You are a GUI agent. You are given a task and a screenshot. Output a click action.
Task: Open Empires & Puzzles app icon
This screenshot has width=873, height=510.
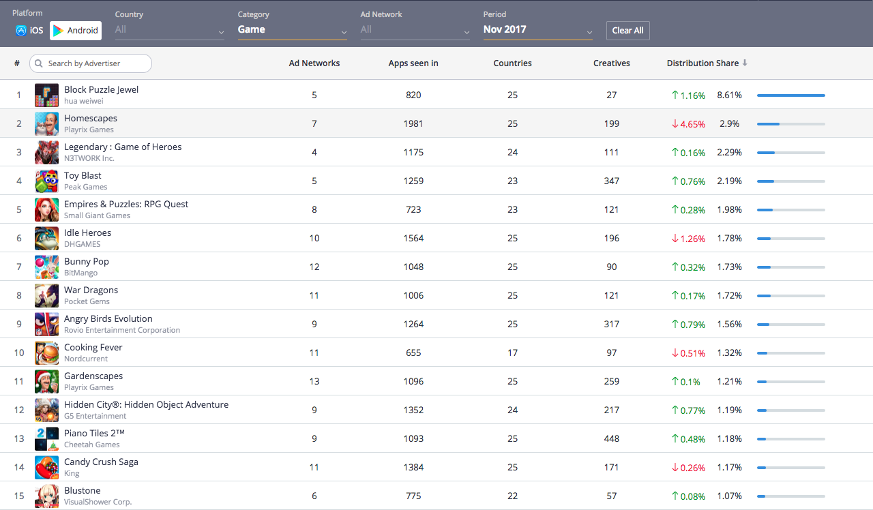(x=46, y=210)
